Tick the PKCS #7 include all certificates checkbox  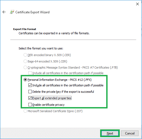click(x=30, y=73)
